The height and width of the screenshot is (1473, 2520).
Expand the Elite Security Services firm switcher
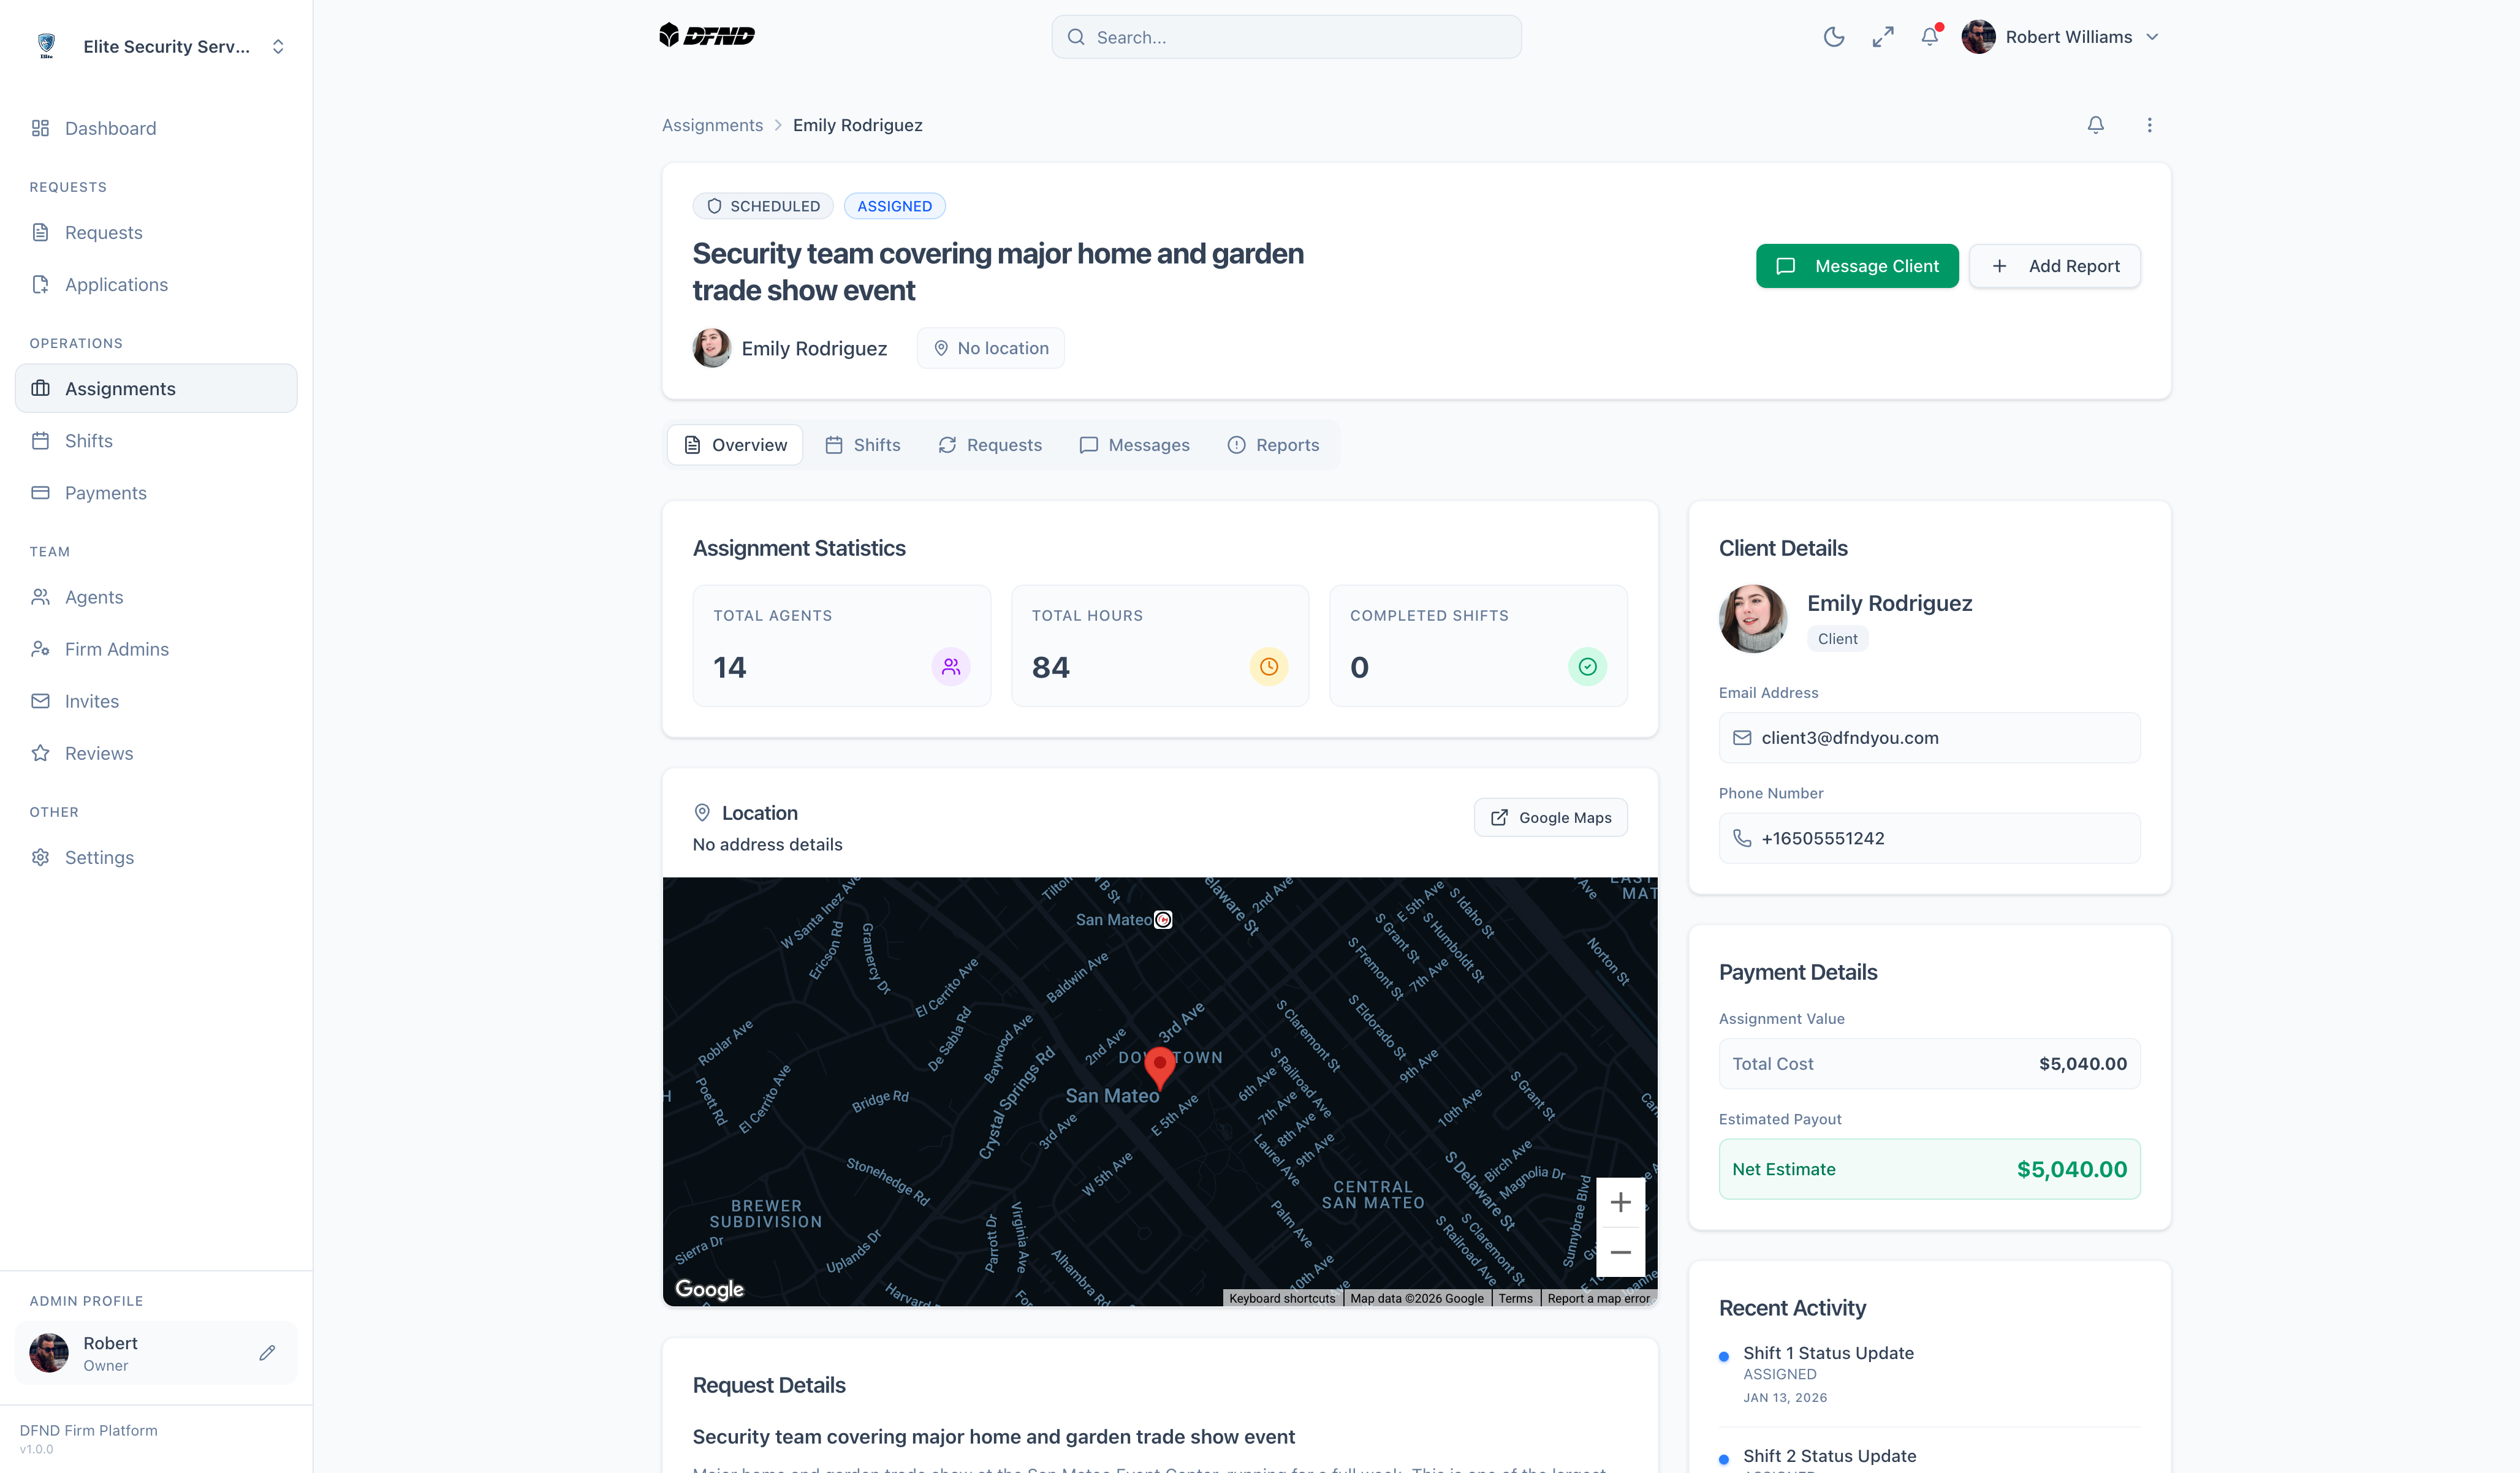[x=278, y=47]
